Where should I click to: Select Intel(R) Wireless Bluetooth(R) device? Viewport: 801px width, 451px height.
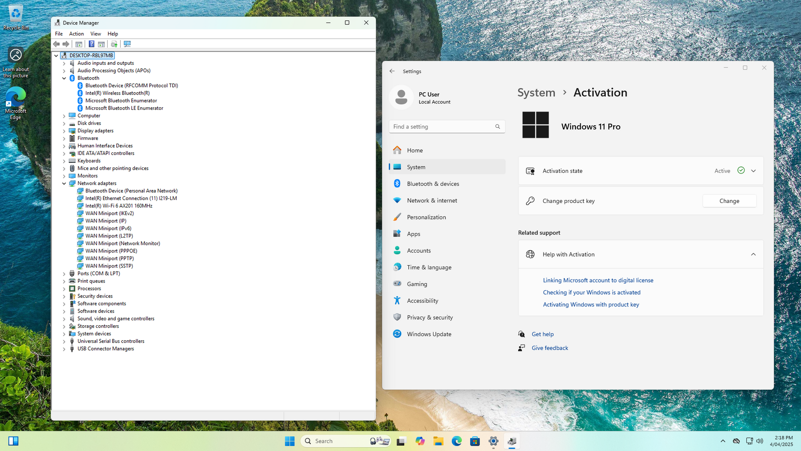[118, 93]
